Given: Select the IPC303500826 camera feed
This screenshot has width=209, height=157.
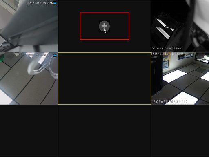Looking at the screenshot, I should point(180,78).
